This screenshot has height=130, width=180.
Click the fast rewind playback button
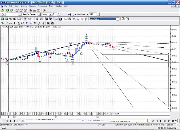click(x=6, y=121)
